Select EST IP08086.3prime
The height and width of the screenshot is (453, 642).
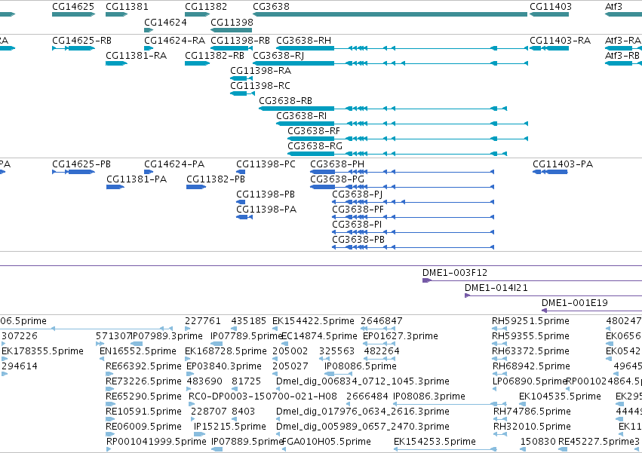[x=429, y=397]
